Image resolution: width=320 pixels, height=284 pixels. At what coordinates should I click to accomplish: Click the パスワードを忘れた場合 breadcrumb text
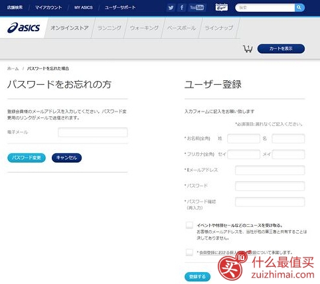coord(48,68)
